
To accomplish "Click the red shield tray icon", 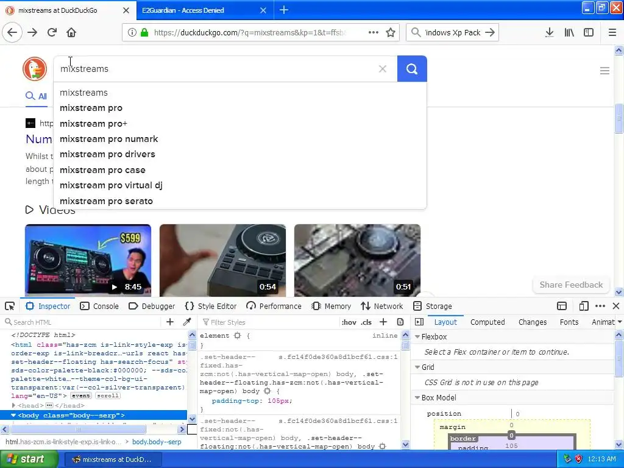I will coord(579,459).
